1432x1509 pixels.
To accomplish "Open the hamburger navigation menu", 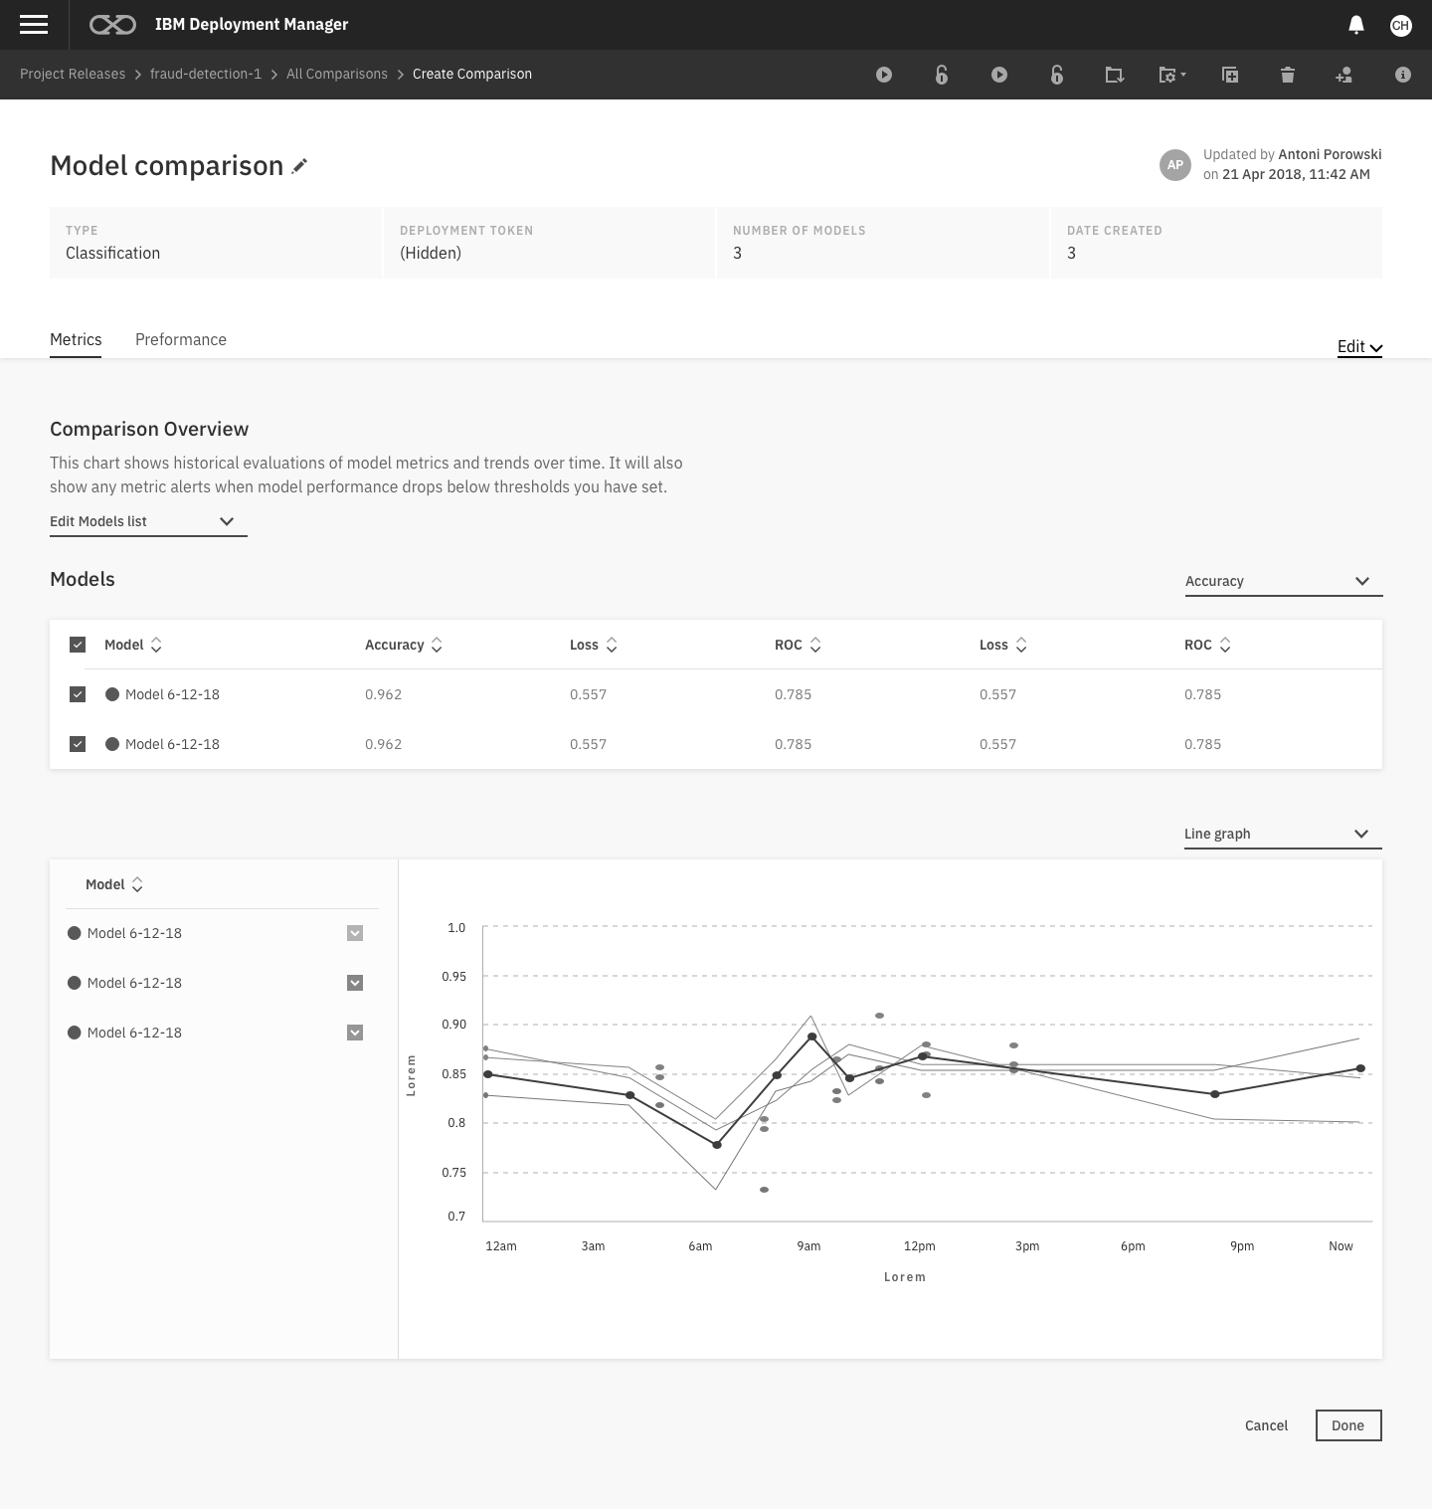I will point(34,25).
